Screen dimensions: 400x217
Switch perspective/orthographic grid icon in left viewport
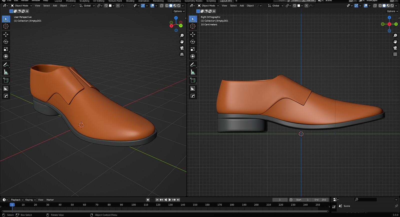click(x=182, y=54)
